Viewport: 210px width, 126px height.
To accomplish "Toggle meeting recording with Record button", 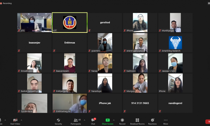I will (x=122, y=121).
